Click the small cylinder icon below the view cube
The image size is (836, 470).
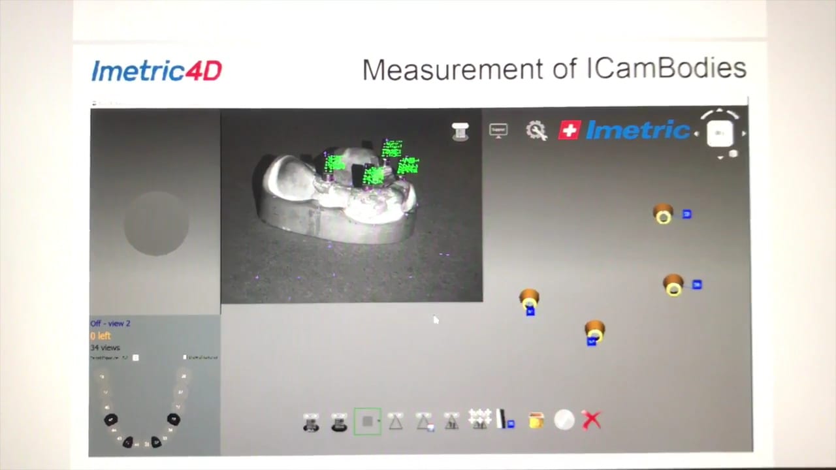733,154
